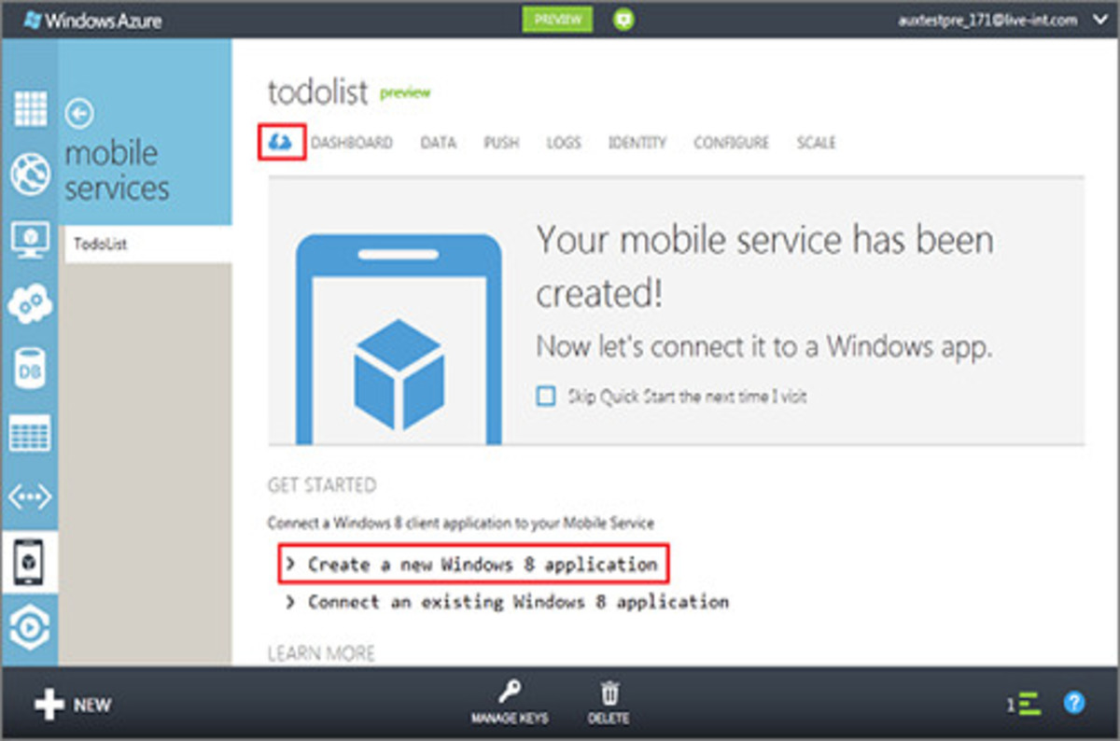Open the Media Services play icon

pos(29,627)
